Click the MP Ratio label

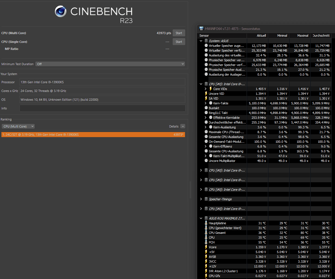(12, 49)
